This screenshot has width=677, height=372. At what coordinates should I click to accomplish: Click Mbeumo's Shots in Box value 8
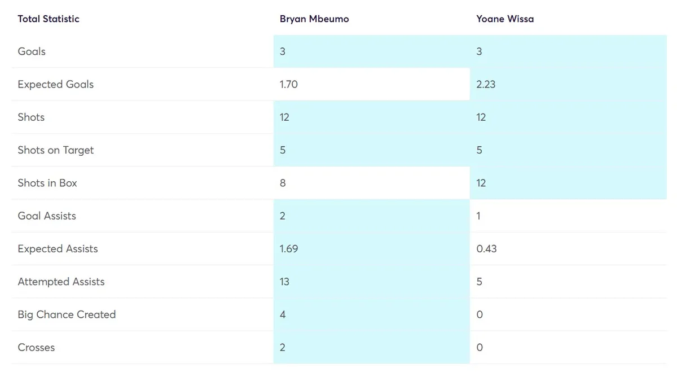pyautogui.click(x=283, y=183)
